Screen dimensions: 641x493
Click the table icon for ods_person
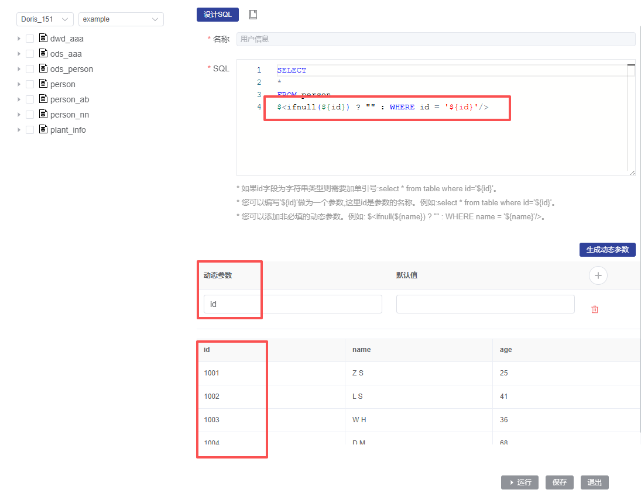(x=43, y=68)
